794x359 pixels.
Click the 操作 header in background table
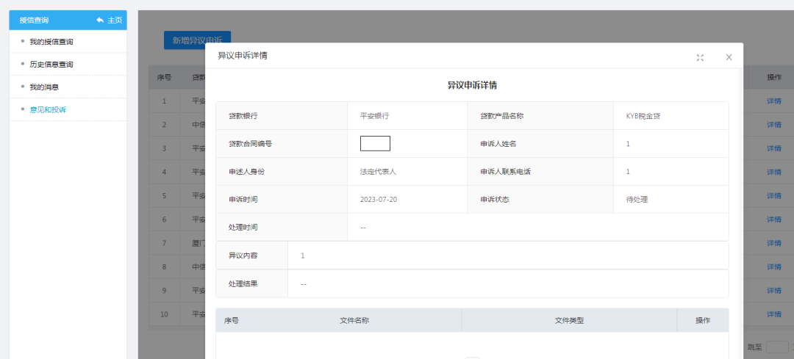[x=774, y=77]
